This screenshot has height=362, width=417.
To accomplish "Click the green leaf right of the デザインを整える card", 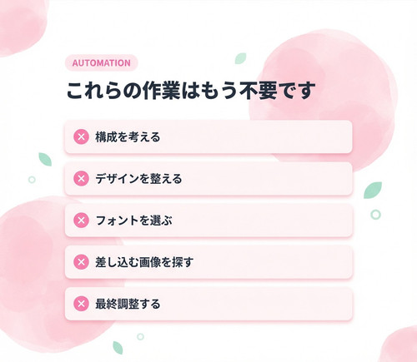I will (373, 190).
